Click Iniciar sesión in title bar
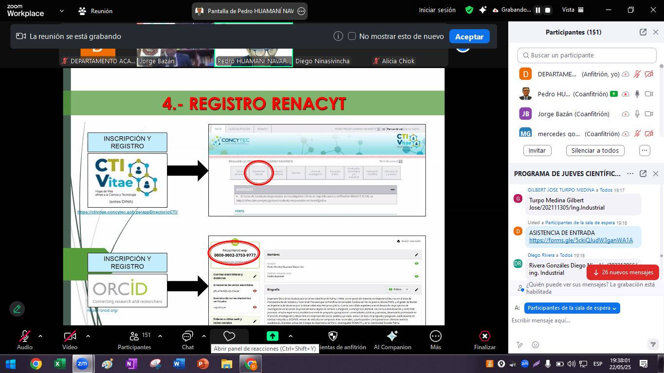The width and height of the screenshot is (664, 373). (437, 10)
